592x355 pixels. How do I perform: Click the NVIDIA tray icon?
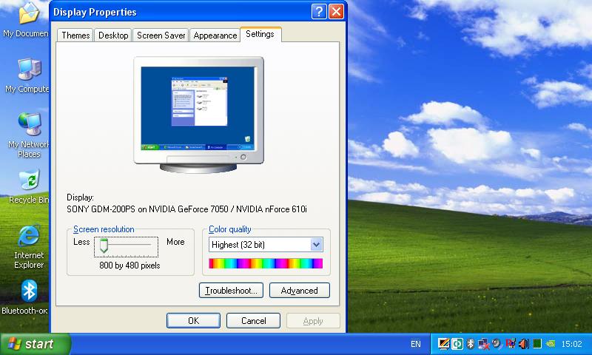(551, 344)
